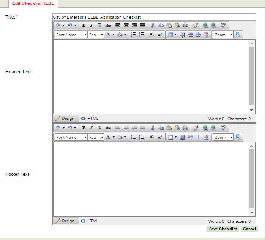Click the print icon in Header toolbar
Viewport: 265px width, 240px height.
click(185, 25)
